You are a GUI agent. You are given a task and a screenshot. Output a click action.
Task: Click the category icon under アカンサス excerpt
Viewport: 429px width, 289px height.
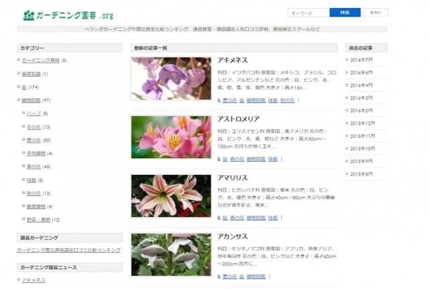click(219, 276)
